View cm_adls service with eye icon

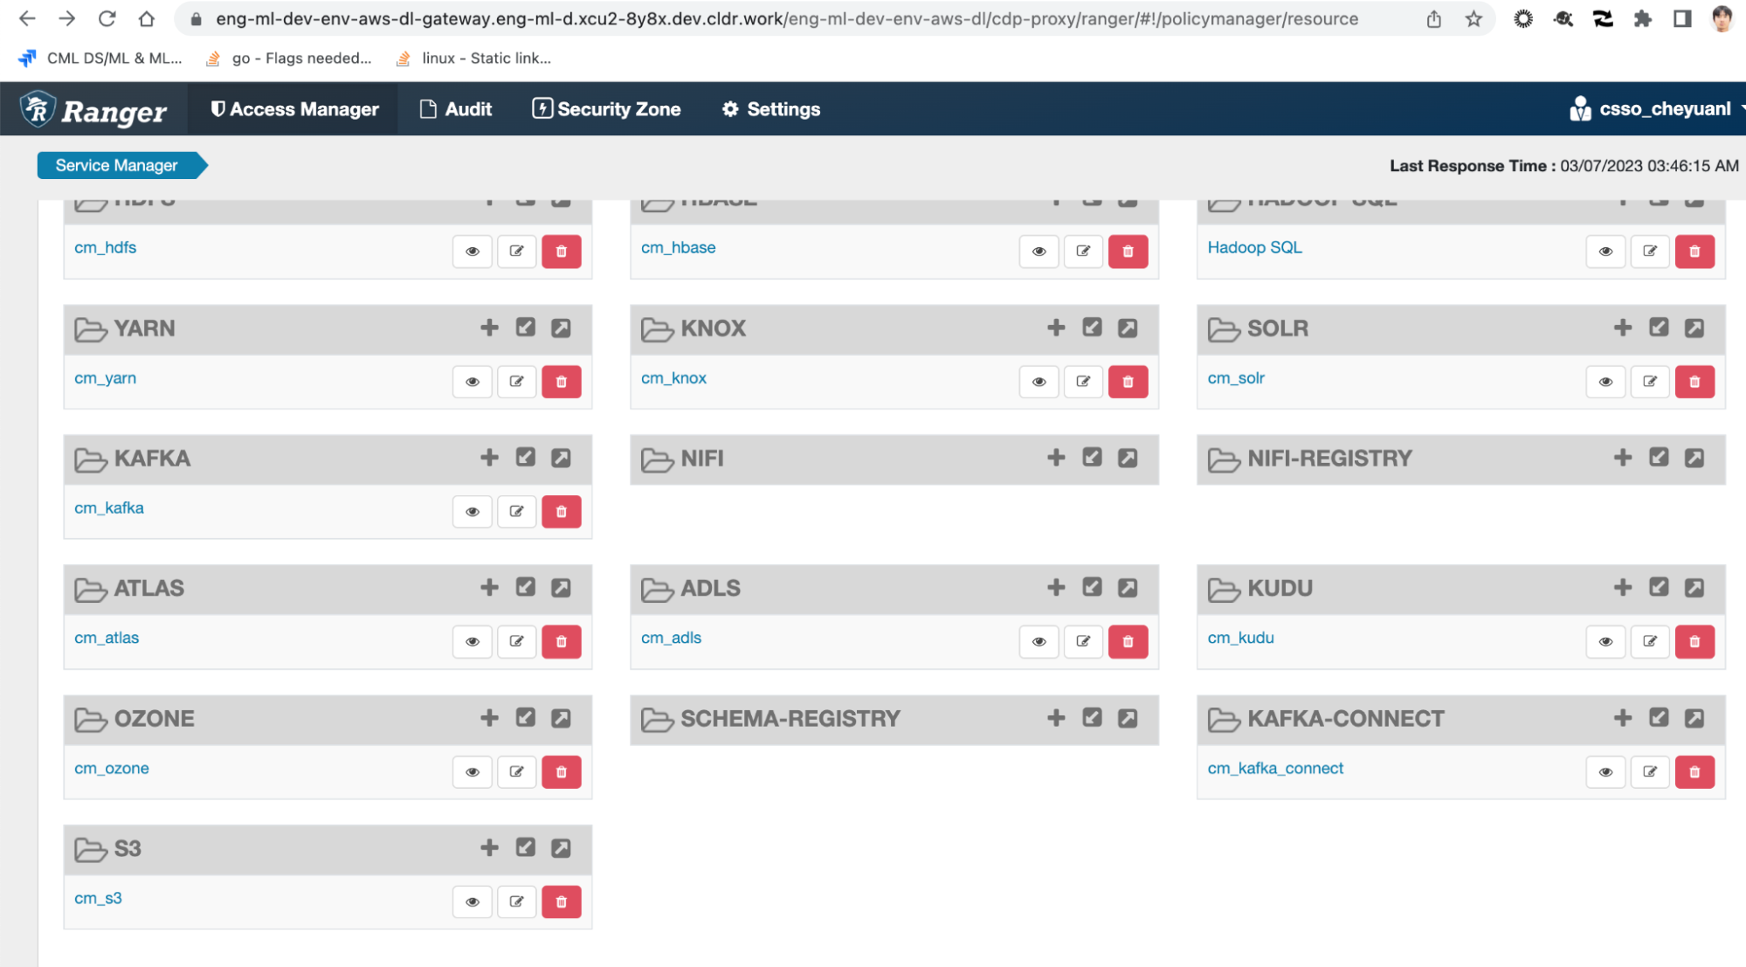pyautogui.click(x=1039, y=641)
